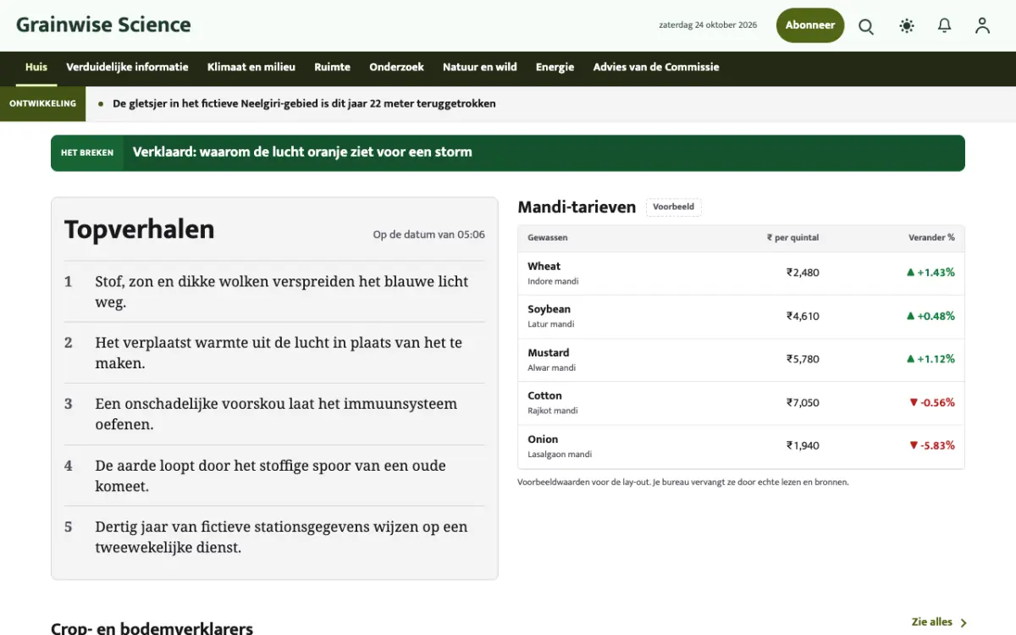Open Klimaat en milieu section
The image size is (1016, 635).
pos(251,68)
